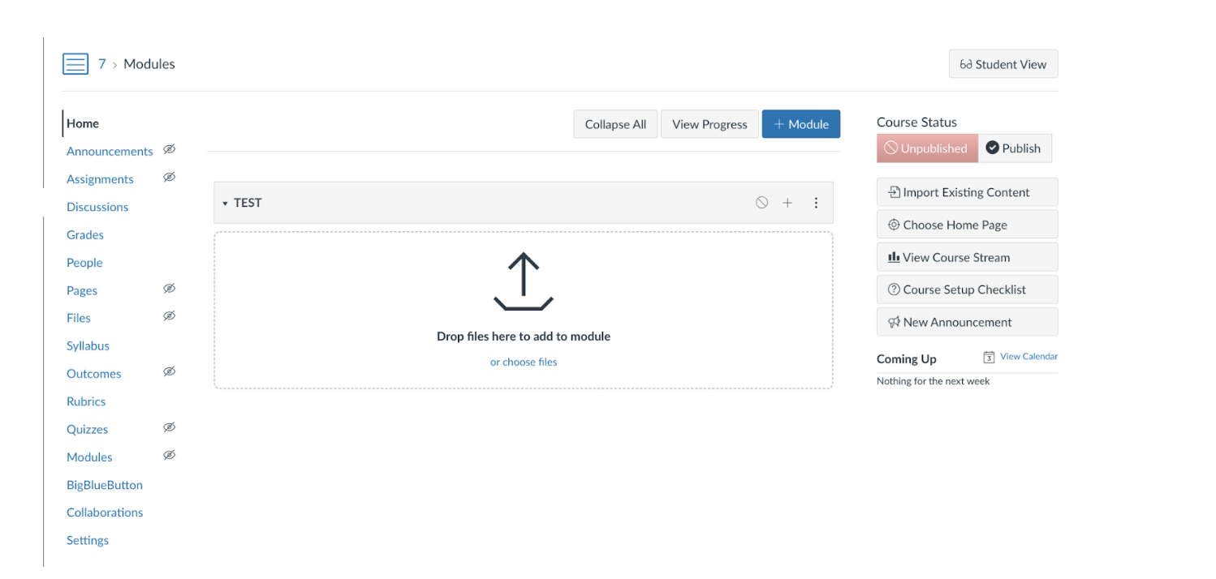Click the Student View button
Screen dimensions: 1216x579
click(1003, 64)
